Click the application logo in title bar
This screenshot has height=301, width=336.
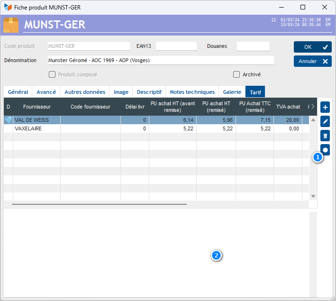tap(8, 7)
